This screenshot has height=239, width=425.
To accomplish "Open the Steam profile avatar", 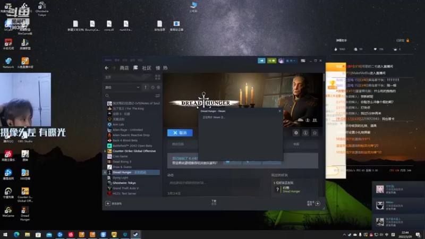I will pos(281,61).
